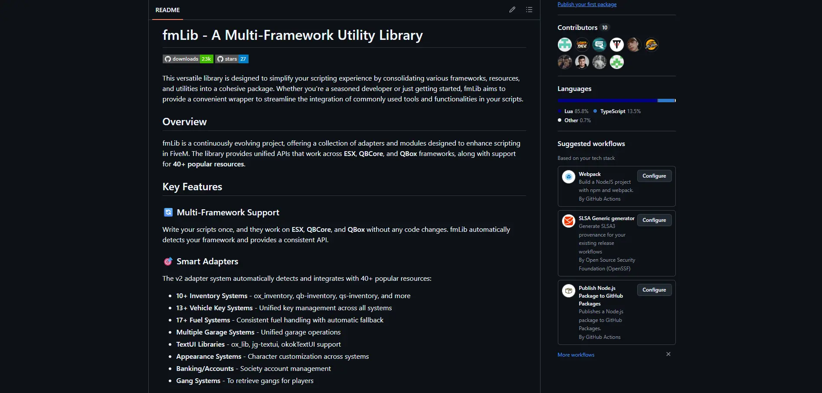Click the Webpack workflow icon
This screenshot has width=822, height=393.
[x=569, y=177]
